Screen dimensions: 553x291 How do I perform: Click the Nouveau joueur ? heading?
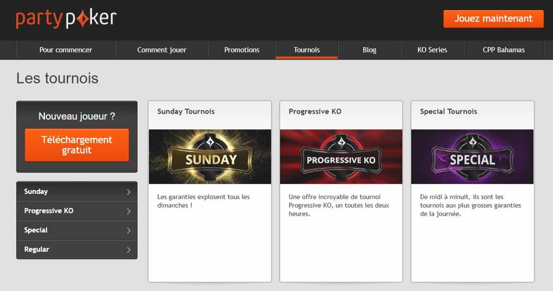77,116
